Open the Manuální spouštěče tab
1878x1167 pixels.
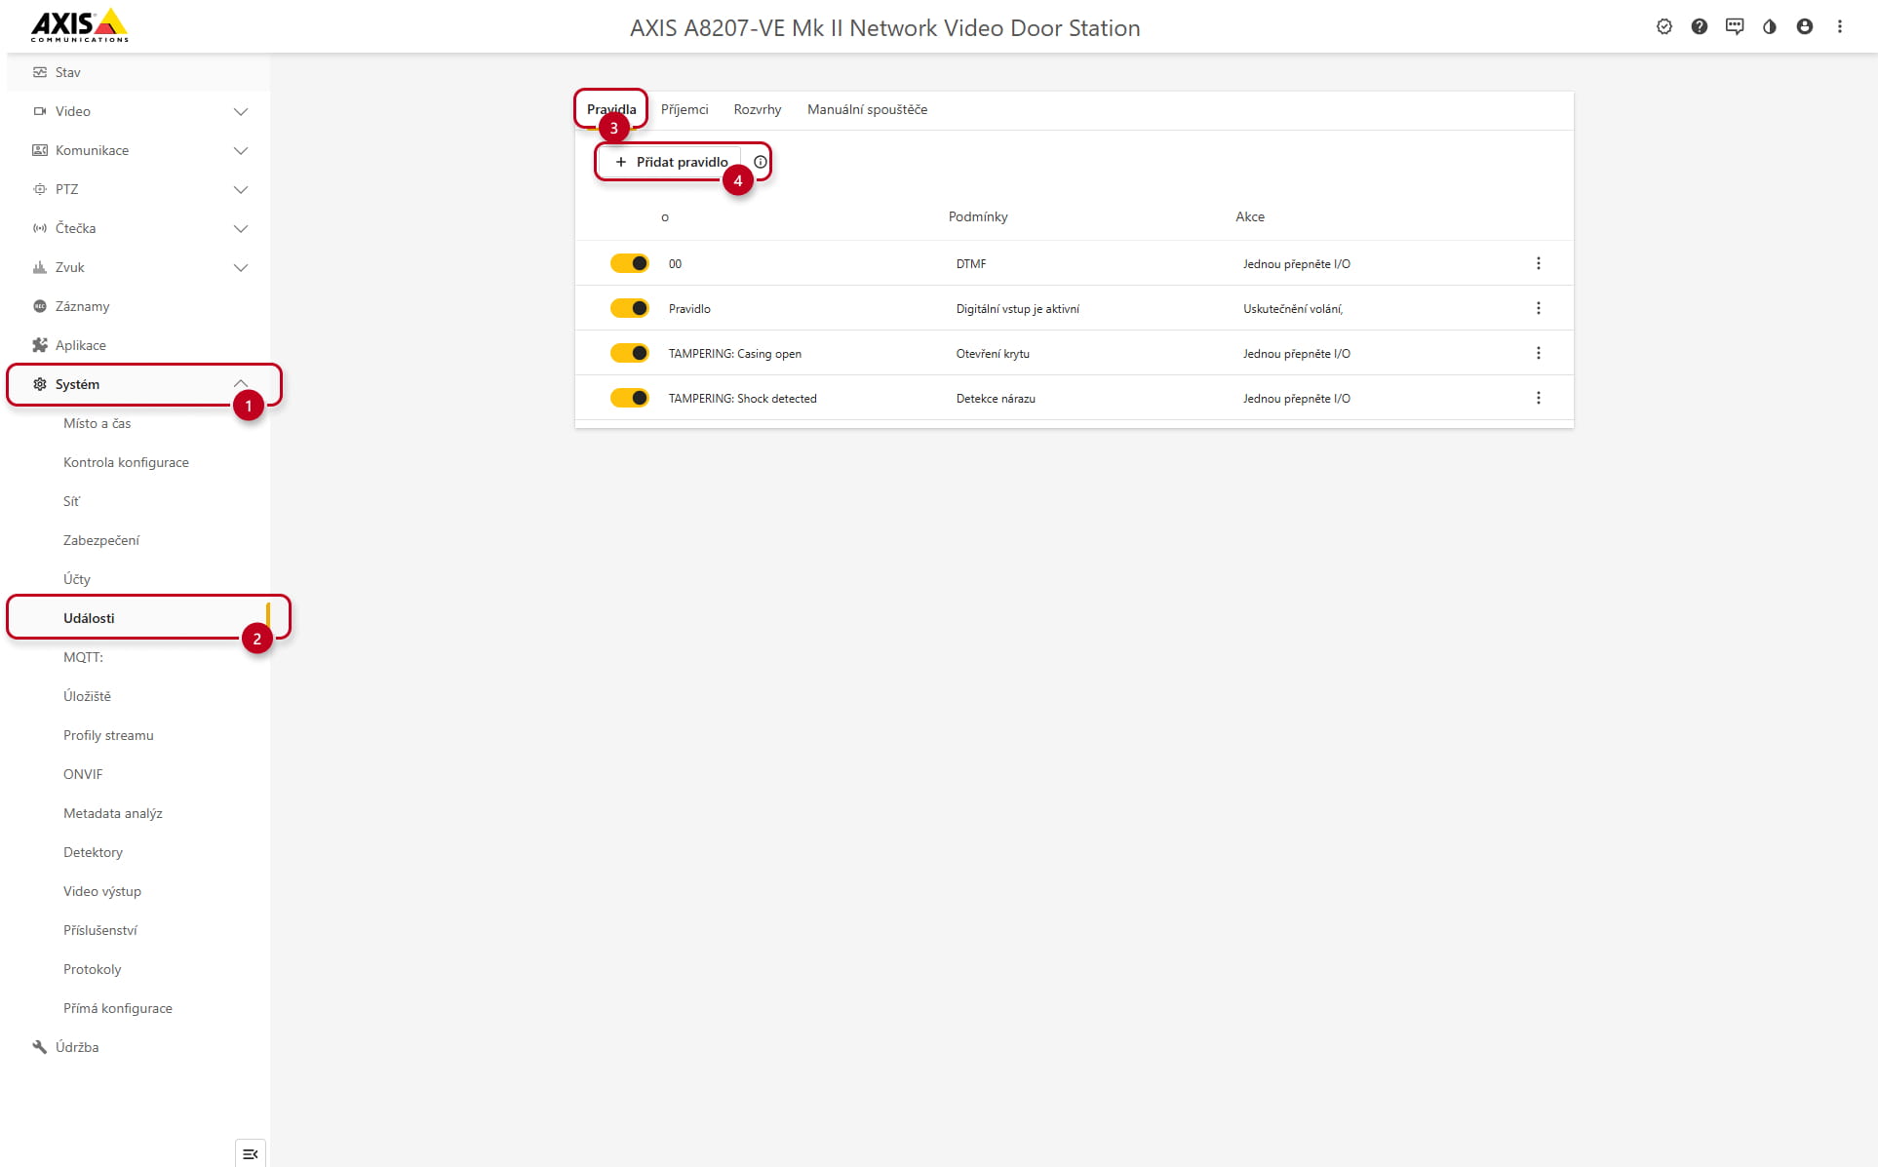point(867,109)
